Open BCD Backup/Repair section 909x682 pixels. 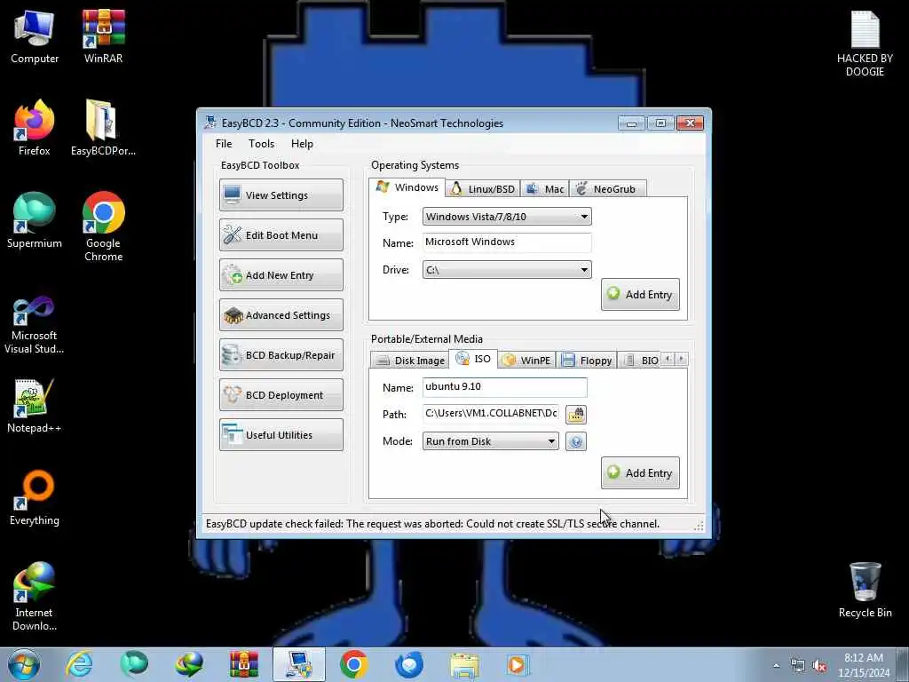[x=281, y=355]
